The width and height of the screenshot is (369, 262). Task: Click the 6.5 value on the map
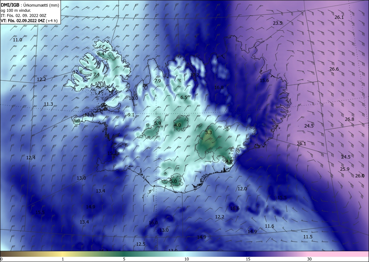[x=184, y=97]
